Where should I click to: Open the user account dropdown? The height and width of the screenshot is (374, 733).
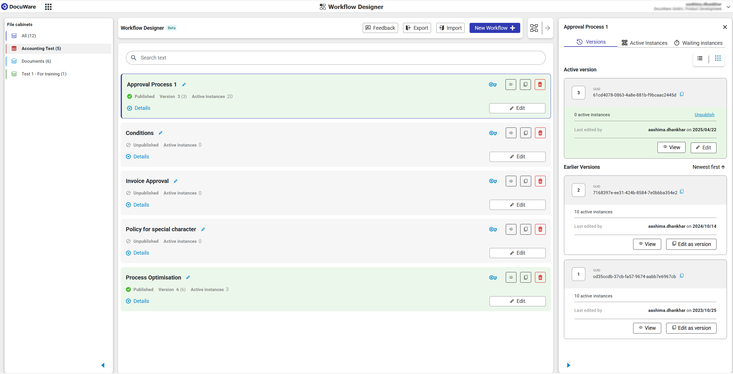pyautogui.click(x=728, y=6)
